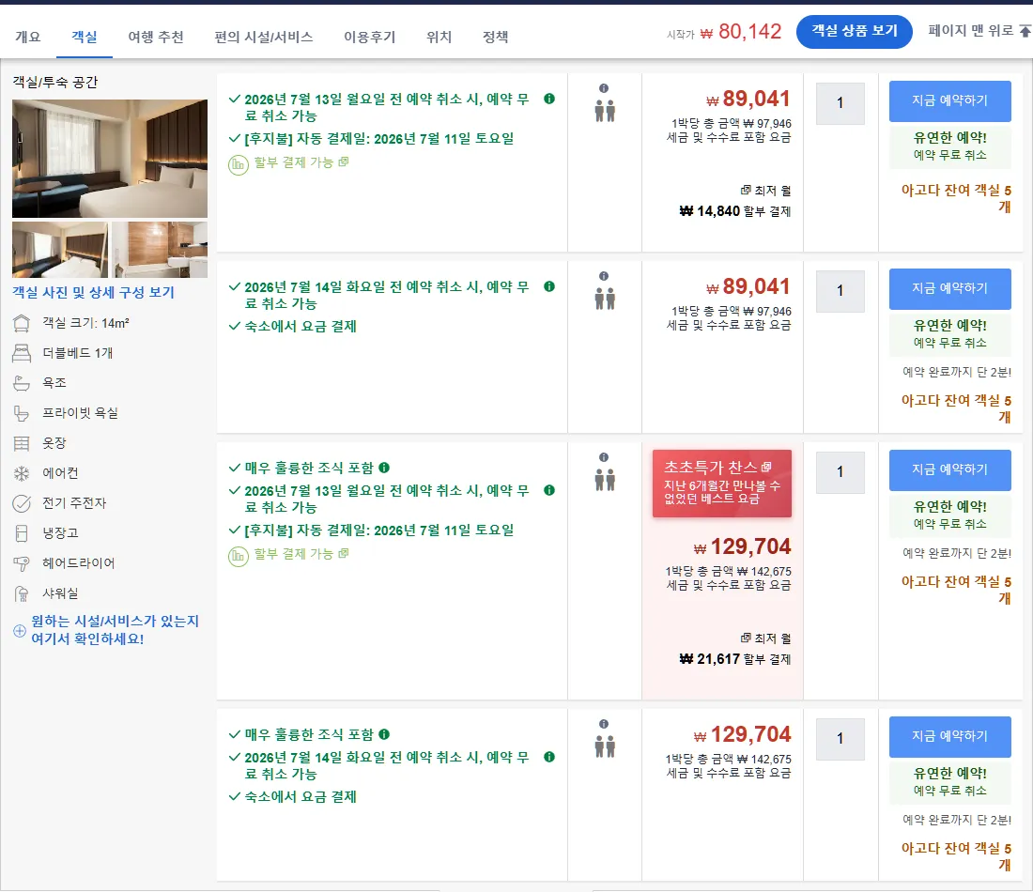Click 객실 상품 보기 button
The height and width of the screenshot is (892, 1033).
point(854,31)
